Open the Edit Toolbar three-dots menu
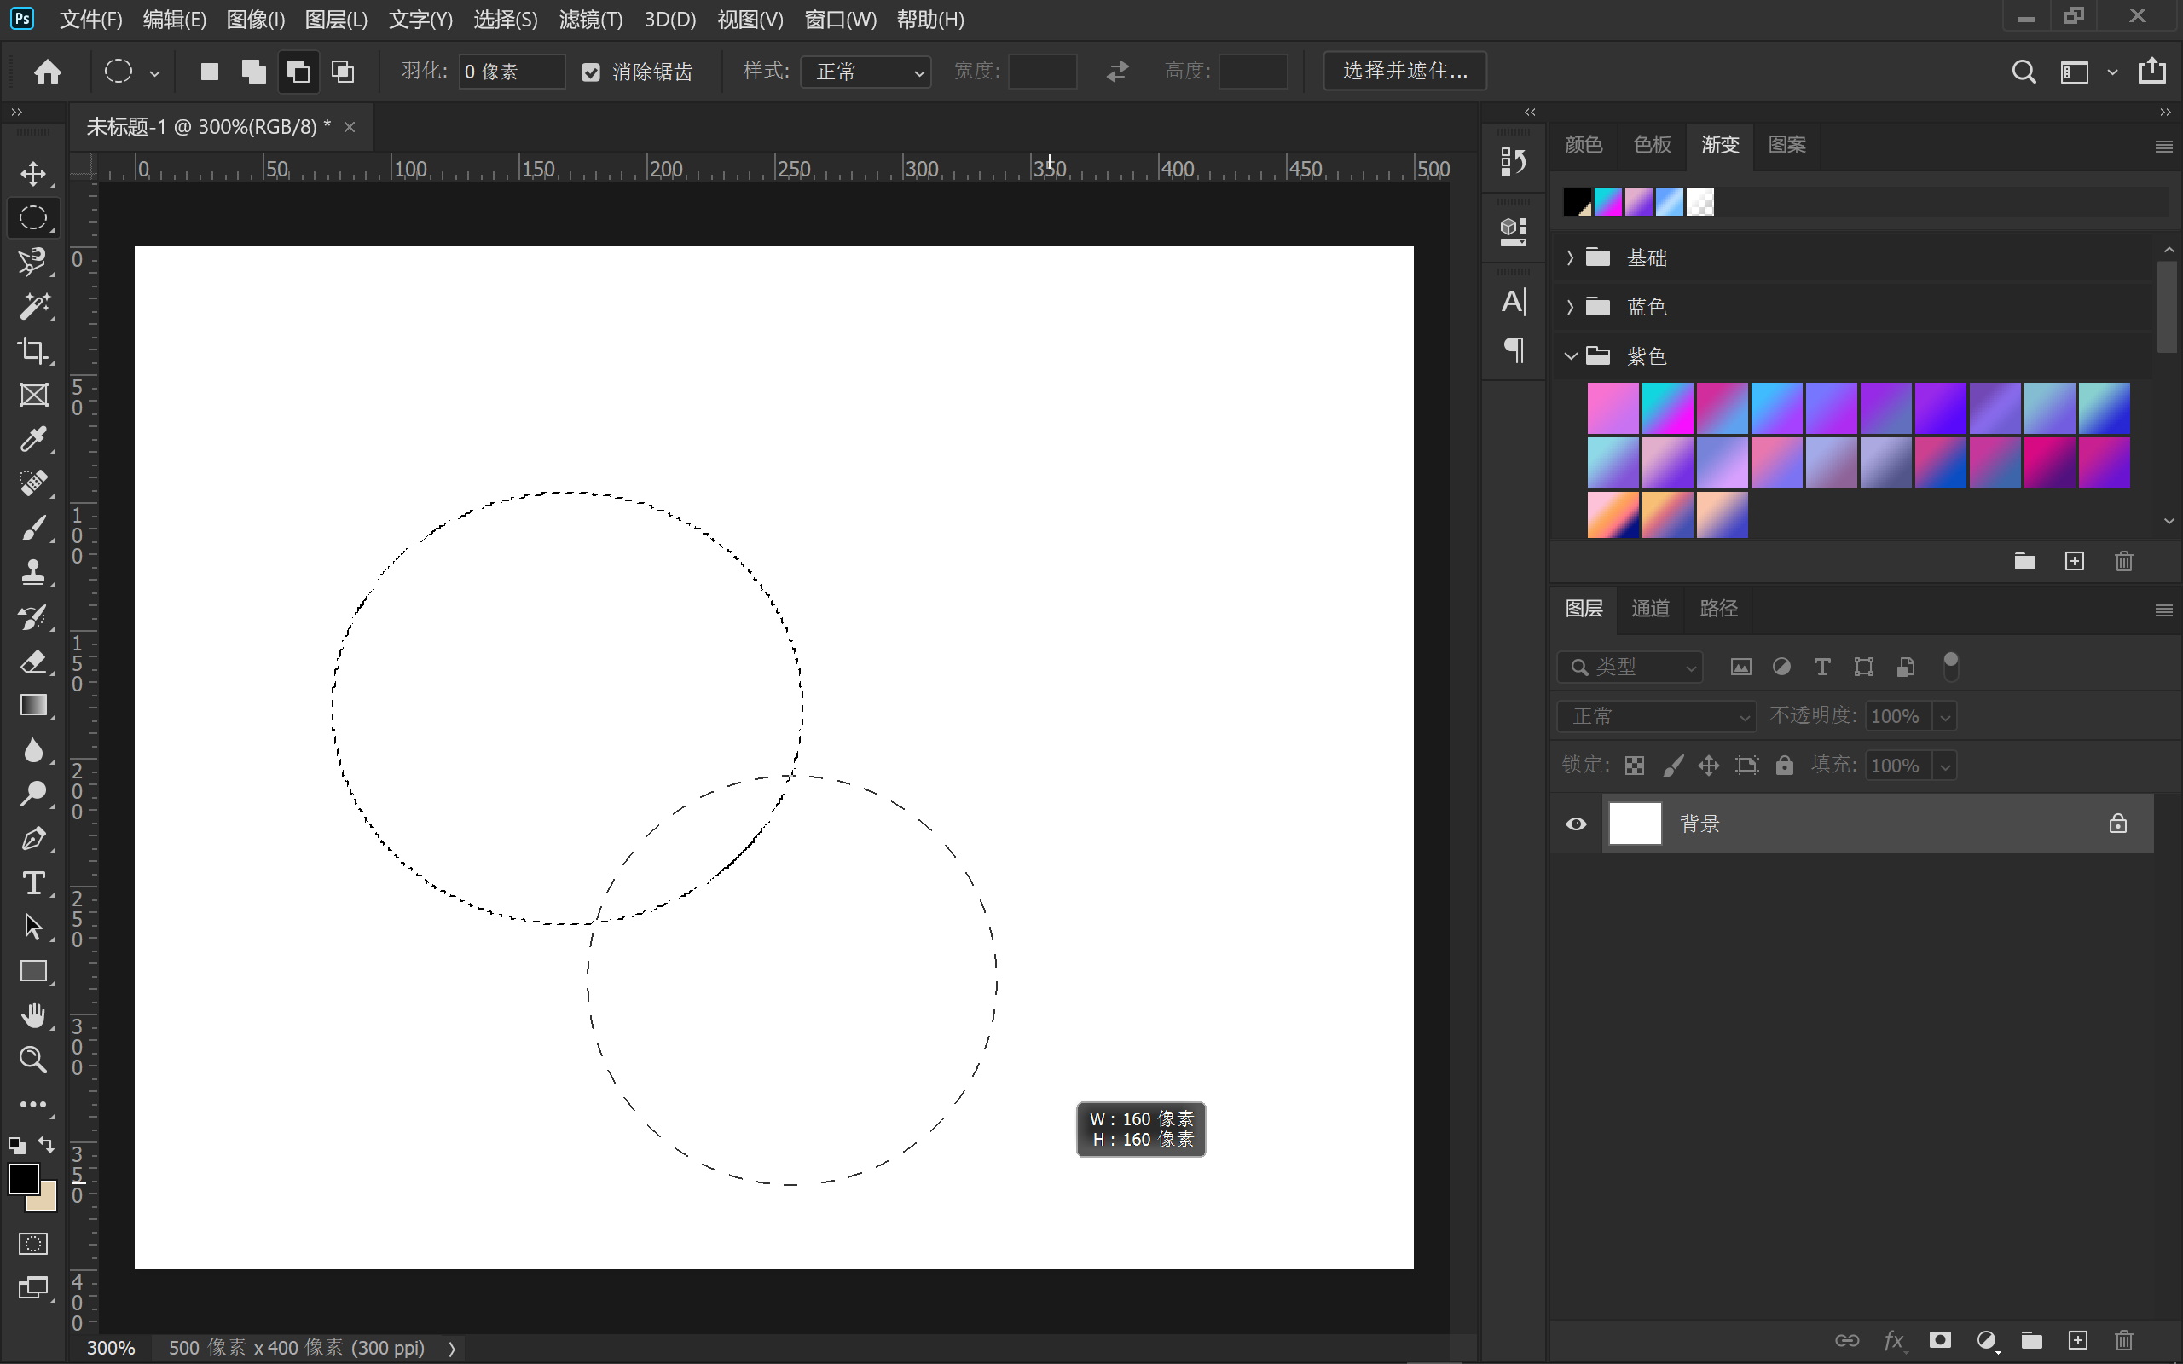This screenshot has height=1364, width=2183. point(33,1104)
